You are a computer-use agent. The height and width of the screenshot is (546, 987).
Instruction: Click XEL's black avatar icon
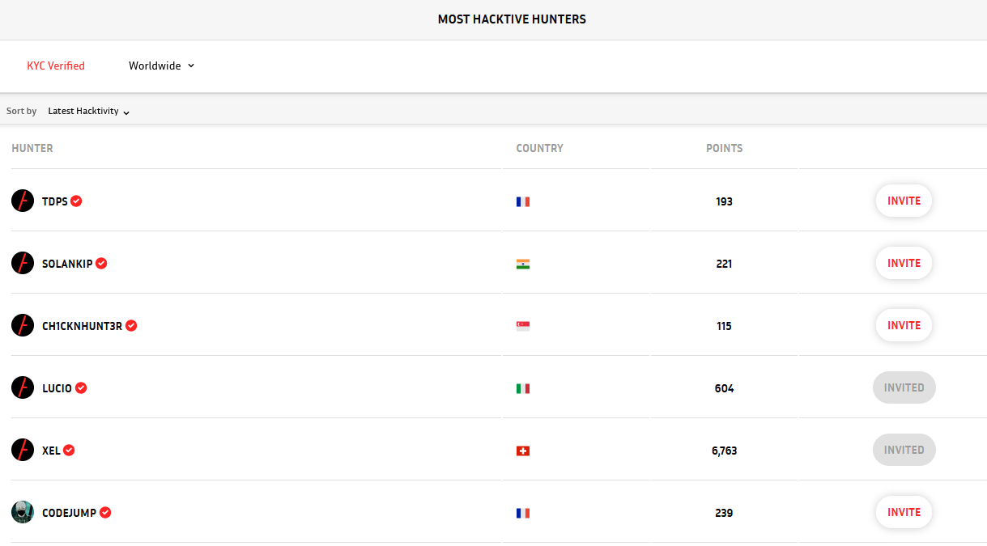23,450
